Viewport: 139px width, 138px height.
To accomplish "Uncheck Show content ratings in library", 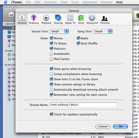I will pos(51,84).
